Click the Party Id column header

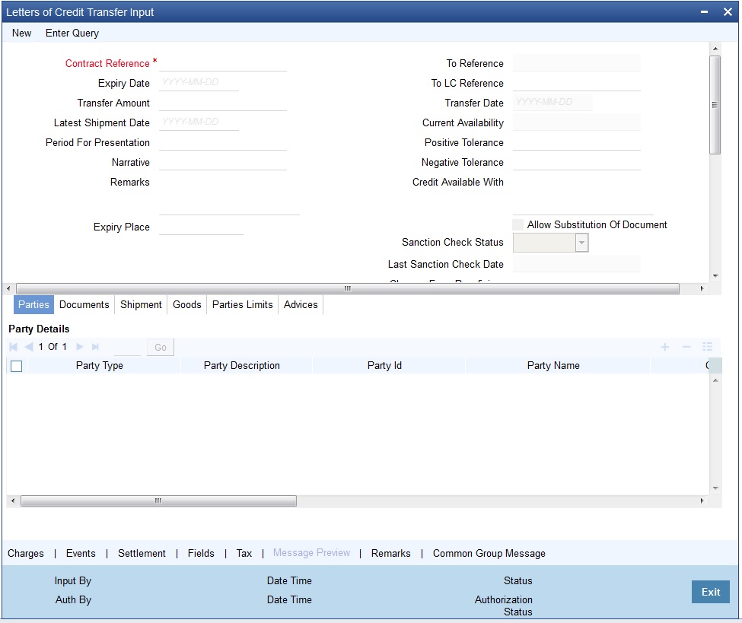pos(384,366)
